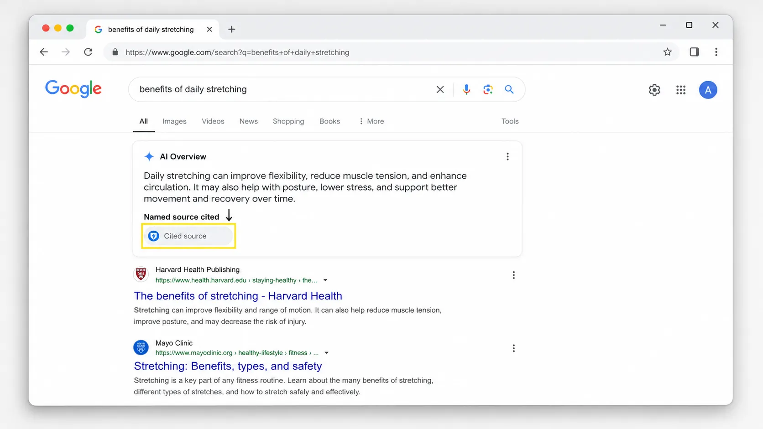This screenshot has width=763, height=429.
Task: Open account avatar A
Action: pyautogui.click(x=708, y=90)
